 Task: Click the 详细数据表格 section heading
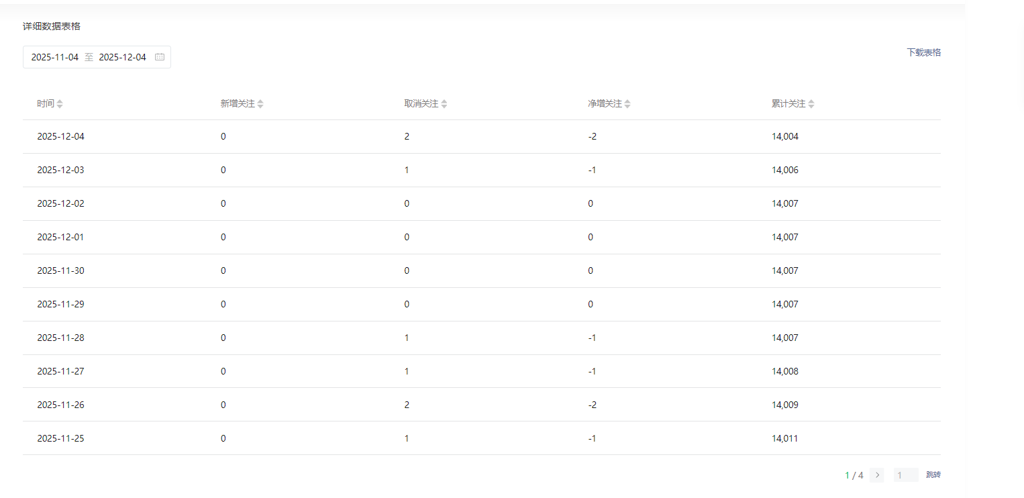point(52,26)
